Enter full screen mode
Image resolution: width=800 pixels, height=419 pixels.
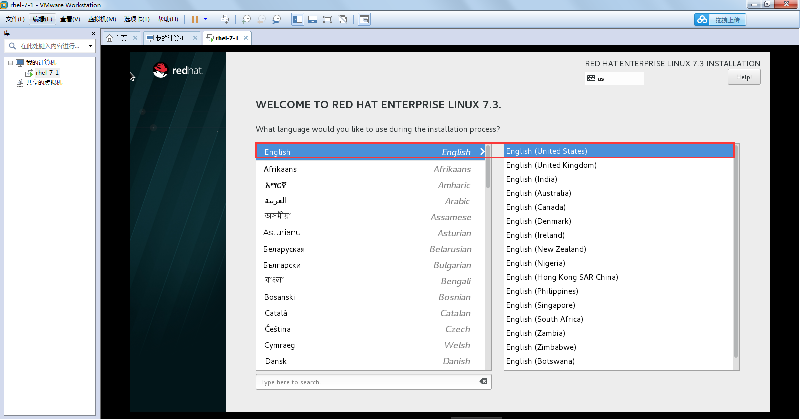pos(328,19)
